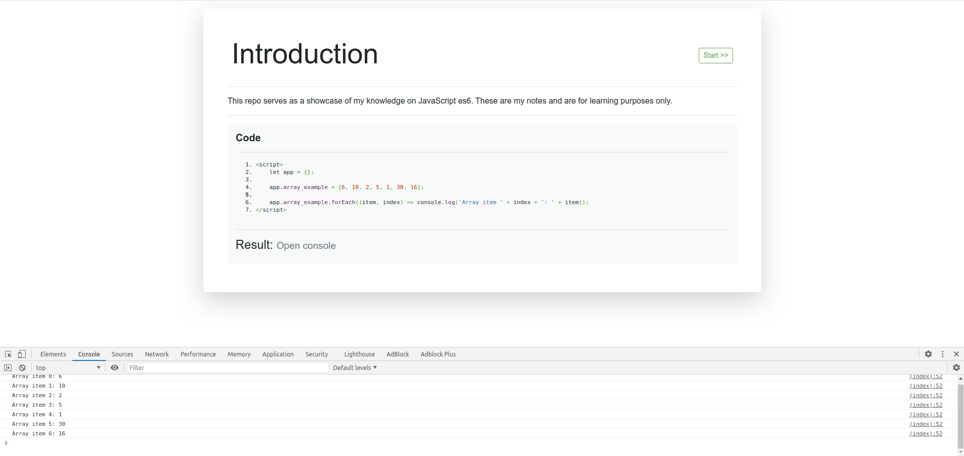Click the console vertical scrollbar thumb
Screen dimensions: 964x456
point(960,416)
